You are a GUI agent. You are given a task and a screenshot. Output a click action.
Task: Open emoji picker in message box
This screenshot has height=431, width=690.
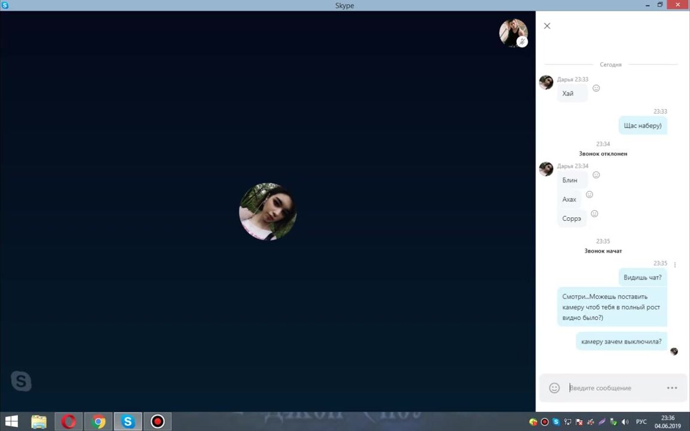tap(555, 388)
